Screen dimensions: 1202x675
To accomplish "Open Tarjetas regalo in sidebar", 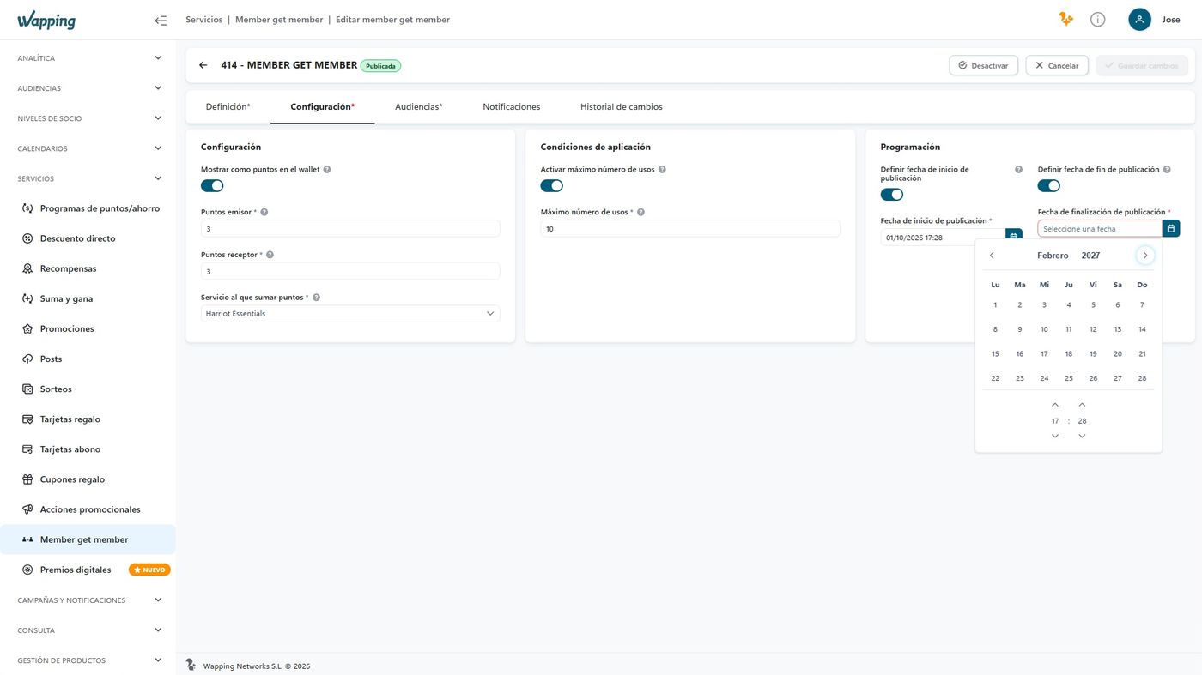I will pos(88,419).
